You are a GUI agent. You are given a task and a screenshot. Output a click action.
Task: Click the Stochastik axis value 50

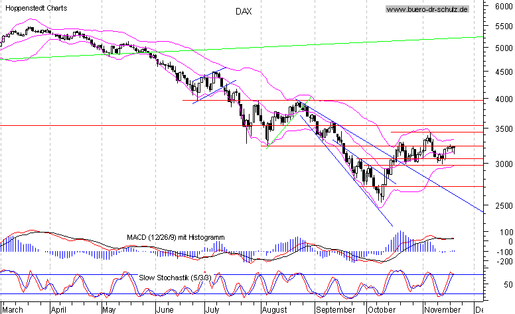(x=508, y=284)
